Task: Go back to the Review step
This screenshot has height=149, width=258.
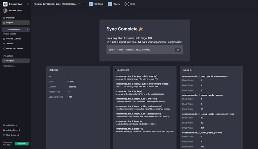Action: pos(114,4)
